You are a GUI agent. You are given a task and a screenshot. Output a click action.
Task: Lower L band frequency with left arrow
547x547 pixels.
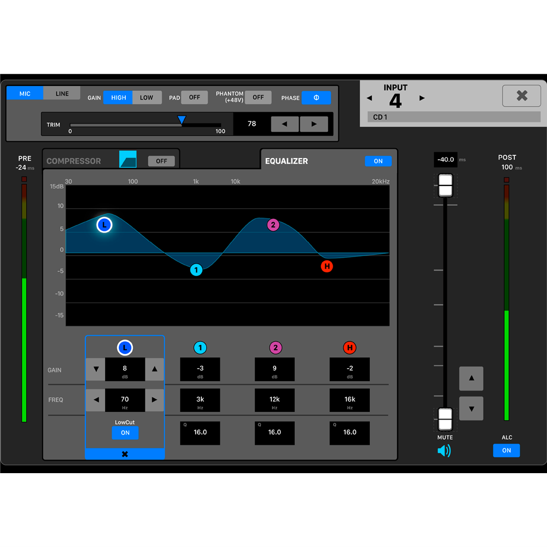[96, 400]
